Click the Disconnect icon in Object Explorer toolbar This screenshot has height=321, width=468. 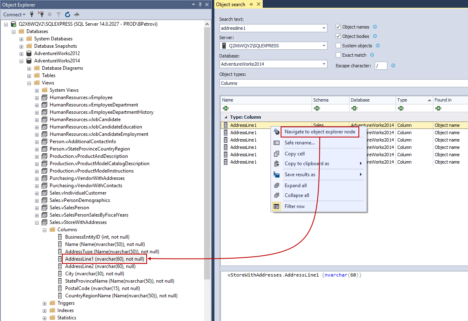pos(40,14)
